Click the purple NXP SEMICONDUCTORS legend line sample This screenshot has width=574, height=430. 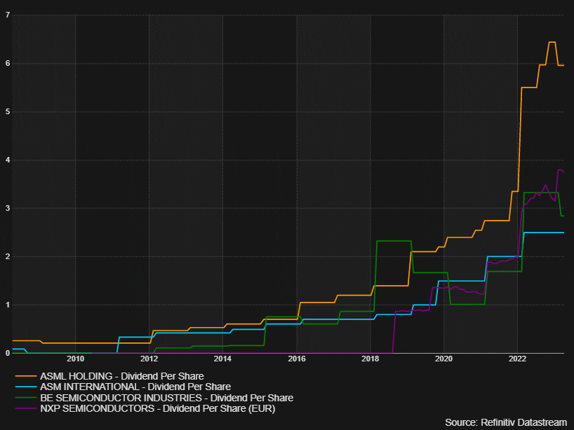pos(26,408)
